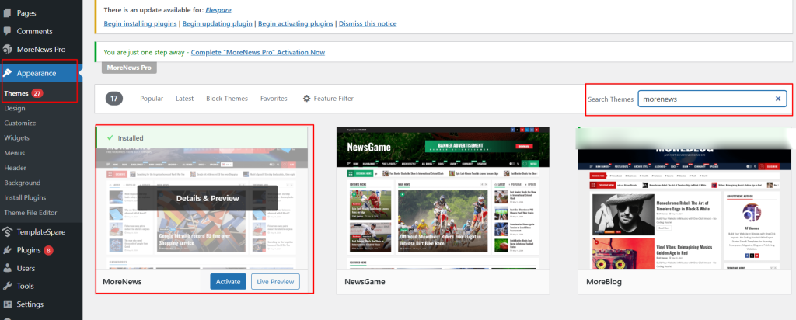Switch to the Popular themes tab

[x=152, y=99]
